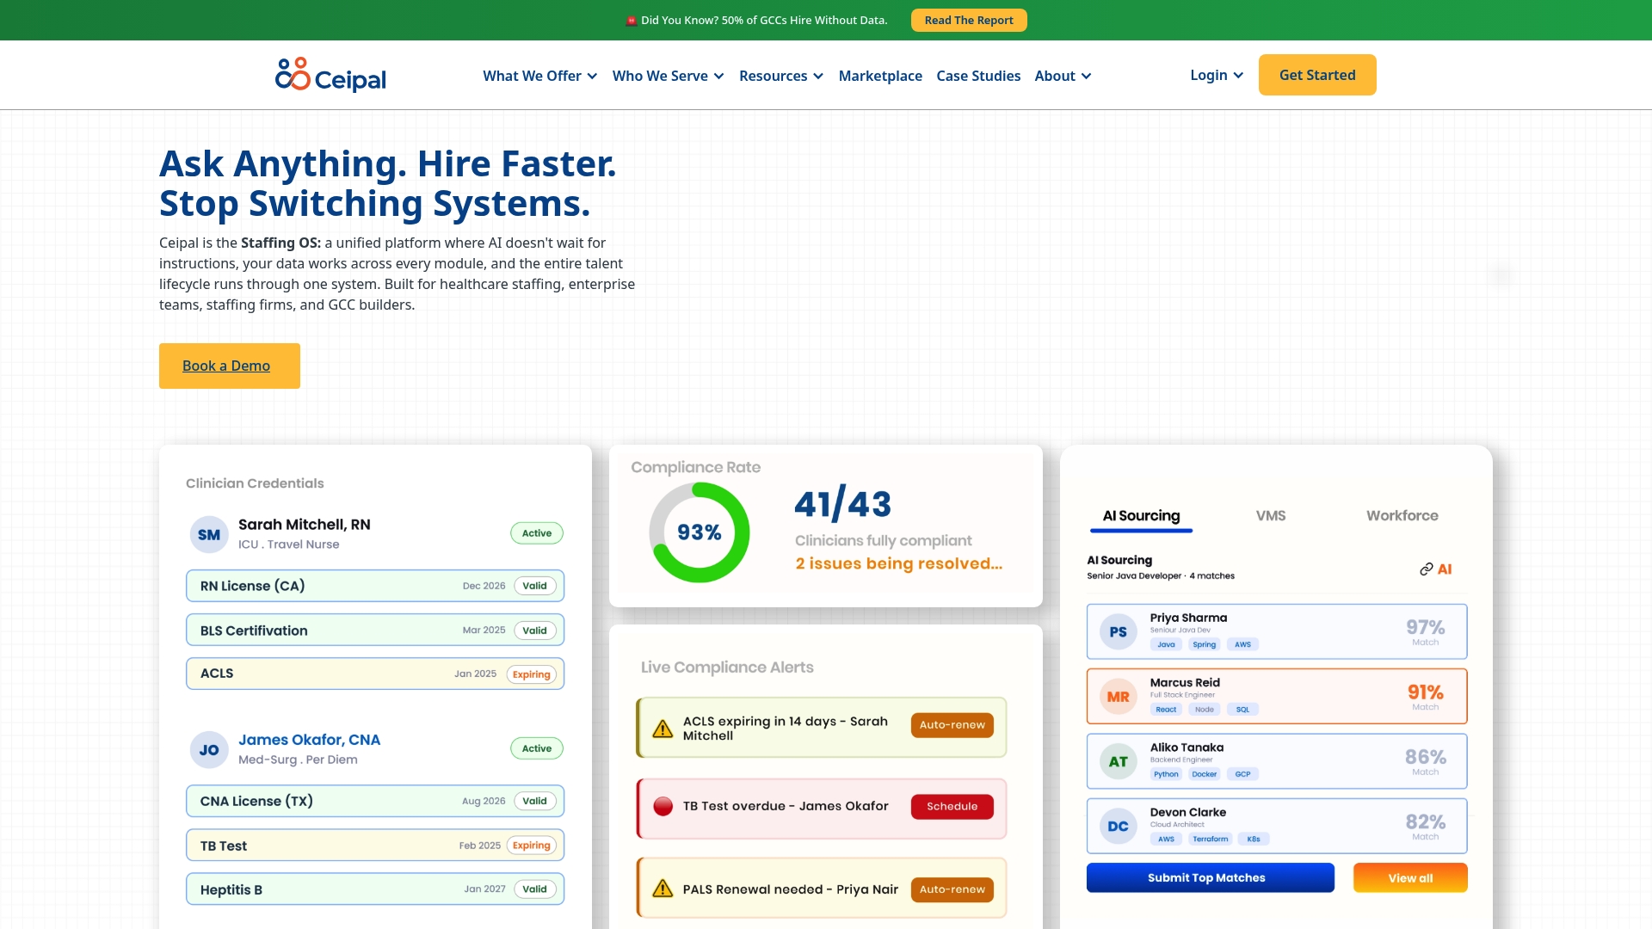The height and width of the screenshot is (929, 1652).
Task: Open the Login dropdown
Action: (1216, 75)
